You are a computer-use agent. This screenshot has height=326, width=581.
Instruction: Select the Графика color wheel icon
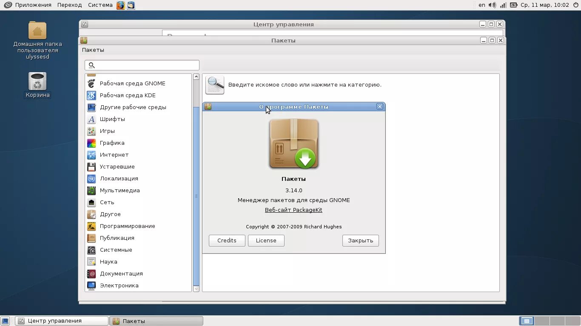click(x=91, y=143)
